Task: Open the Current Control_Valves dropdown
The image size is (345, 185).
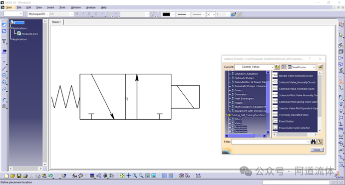Action: [254, 67]
